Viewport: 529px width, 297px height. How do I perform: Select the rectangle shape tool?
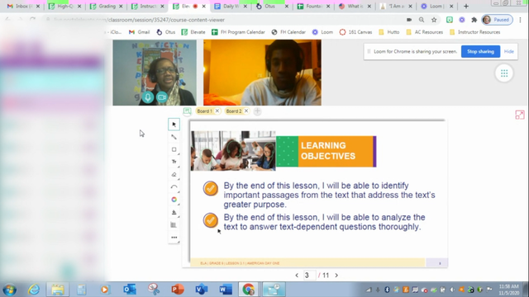tap(174, 149)
